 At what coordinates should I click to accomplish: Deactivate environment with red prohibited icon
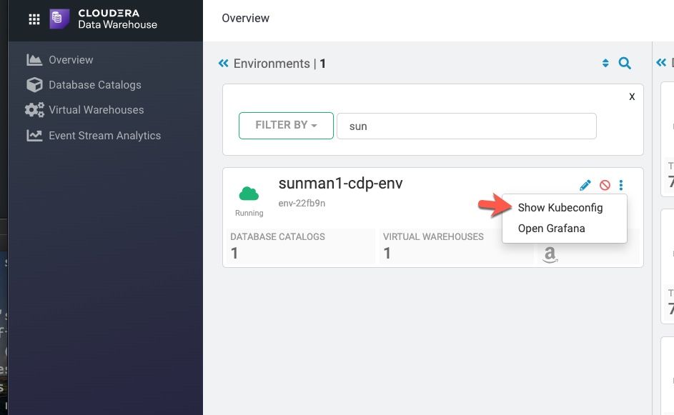[x=605, y=185]
